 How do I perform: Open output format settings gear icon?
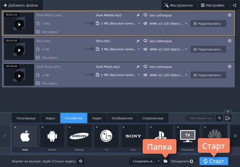point(80,161)
